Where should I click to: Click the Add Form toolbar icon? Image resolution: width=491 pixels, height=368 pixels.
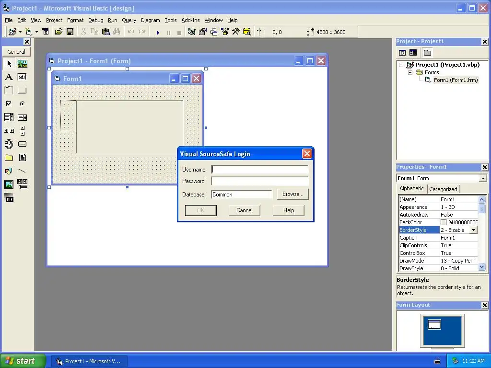coord(28,32)
